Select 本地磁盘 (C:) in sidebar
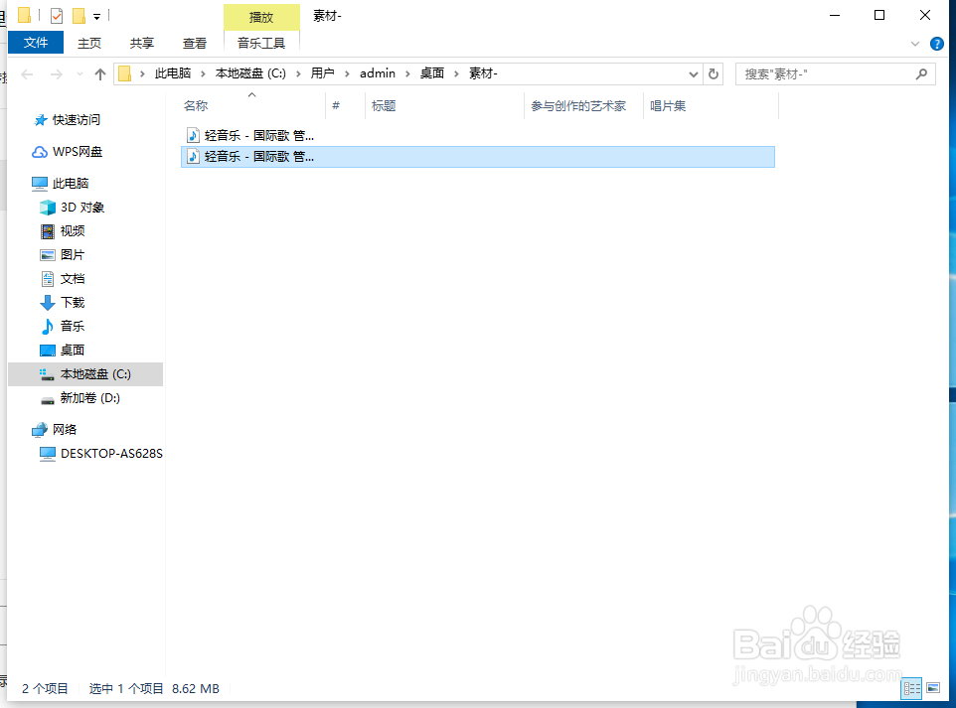This screenshot has width=956, height=708. [85, 374]
